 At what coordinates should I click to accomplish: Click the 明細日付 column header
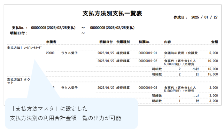106,42
